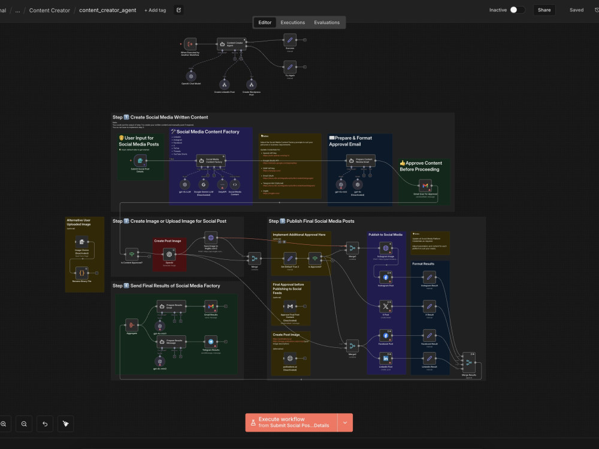Click the content_creator_agent workflow name
This screenshot has width=599, height=449.
pos(107,10)
